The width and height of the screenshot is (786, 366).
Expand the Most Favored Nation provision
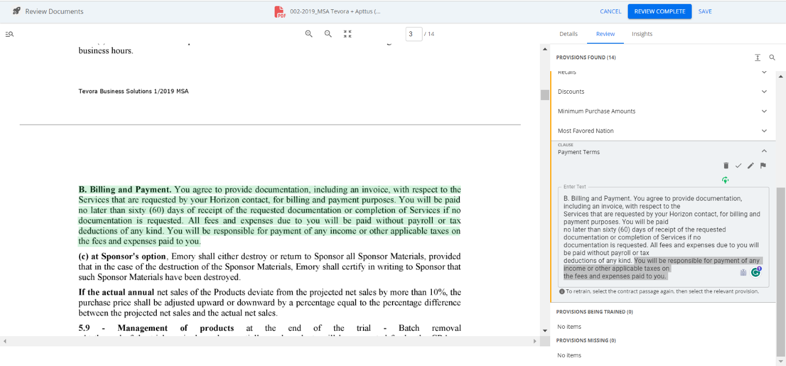764,131
